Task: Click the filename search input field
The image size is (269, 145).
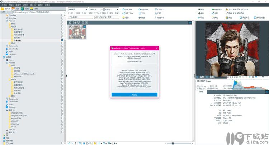Action: 80,17
